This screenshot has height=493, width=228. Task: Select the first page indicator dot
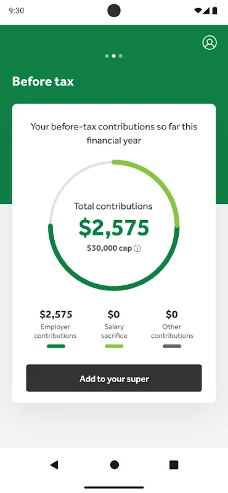107,56
